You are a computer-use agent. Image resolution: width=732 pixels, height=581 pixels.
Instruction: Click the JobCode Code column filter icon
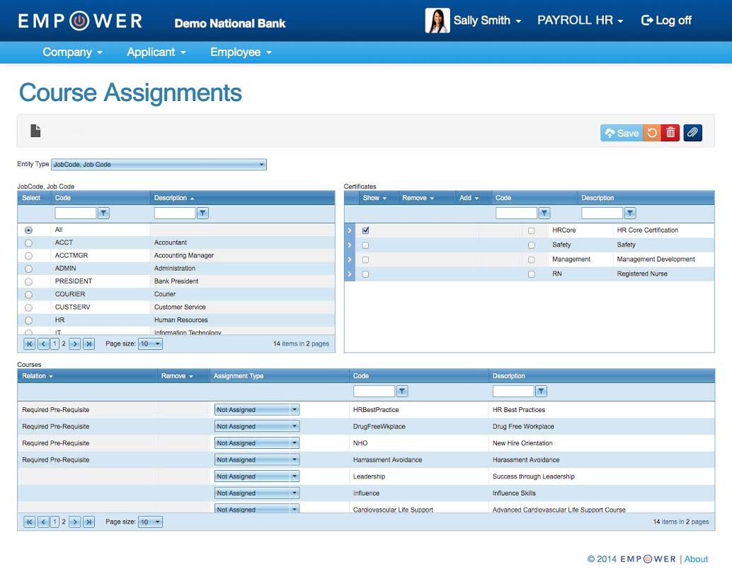pyautogui.click(x=103, y=213)
